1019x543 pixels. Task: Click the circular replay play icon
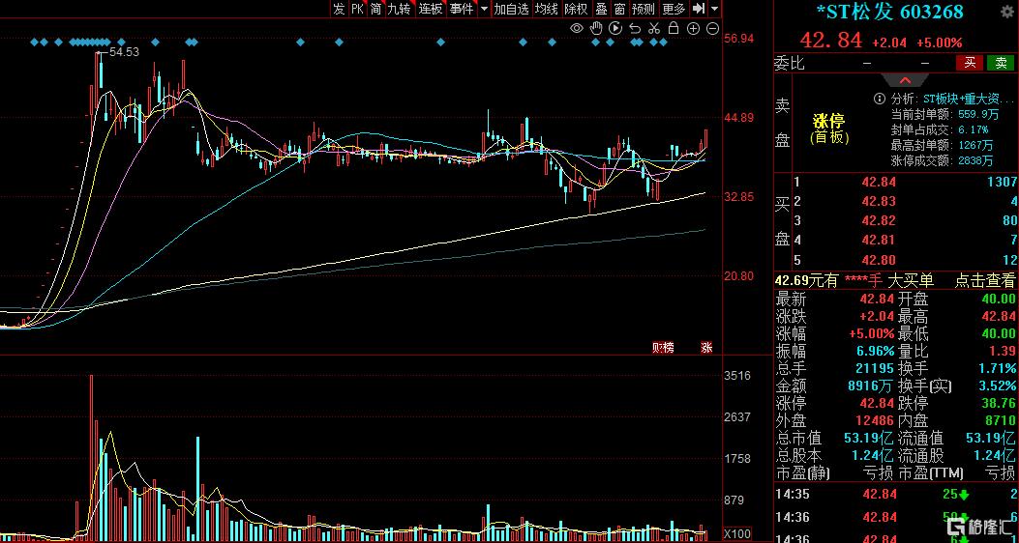click(615, 28)
